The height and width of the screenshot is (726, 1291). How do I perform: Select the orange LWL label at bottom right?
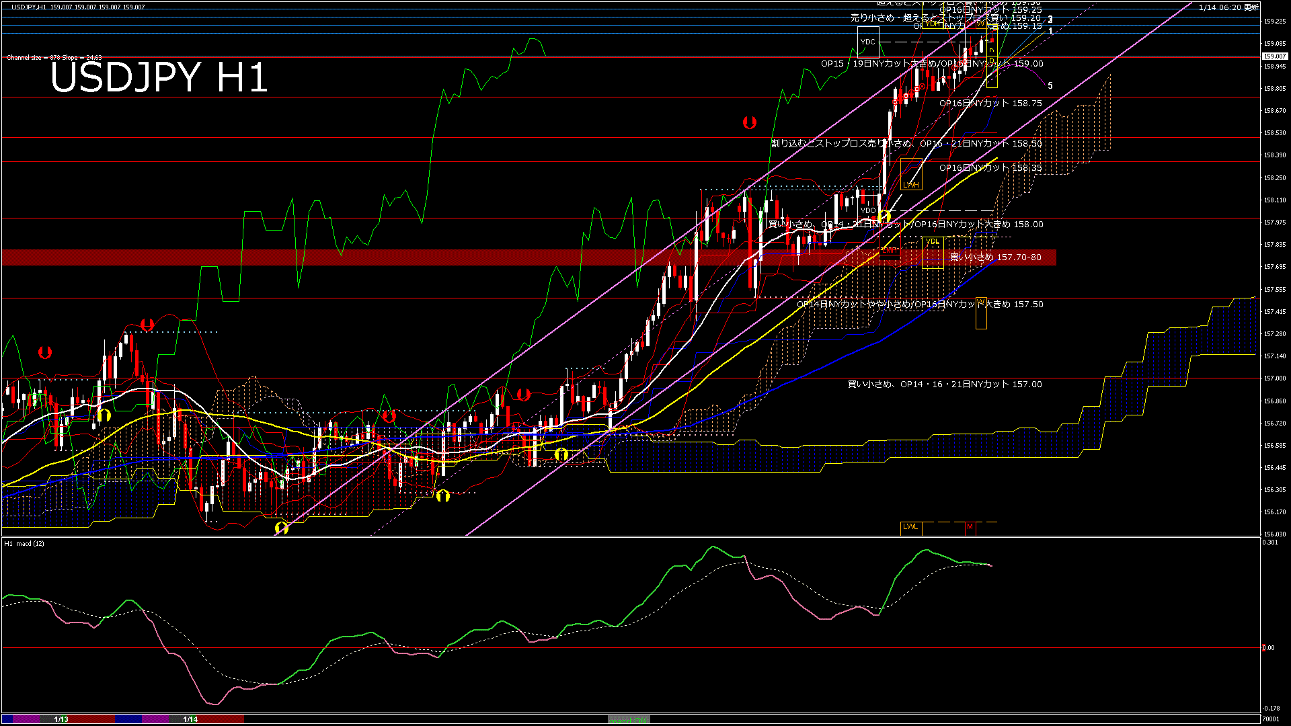click(x=911, y=526)
